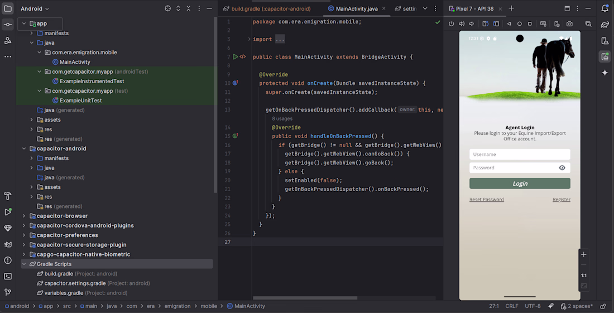Collapse the app module node
The height and width of the screenshot is (313, 614).
point(24,23)
